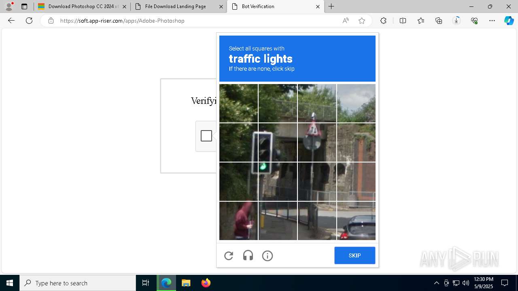Open Collections icon
Viewport: 518px width, 291px height.
439,21
